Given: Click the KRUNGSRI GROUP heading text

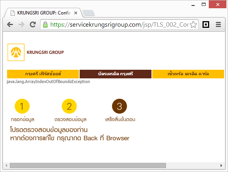Looking at the screenshot, I should [x=45, y=52].
